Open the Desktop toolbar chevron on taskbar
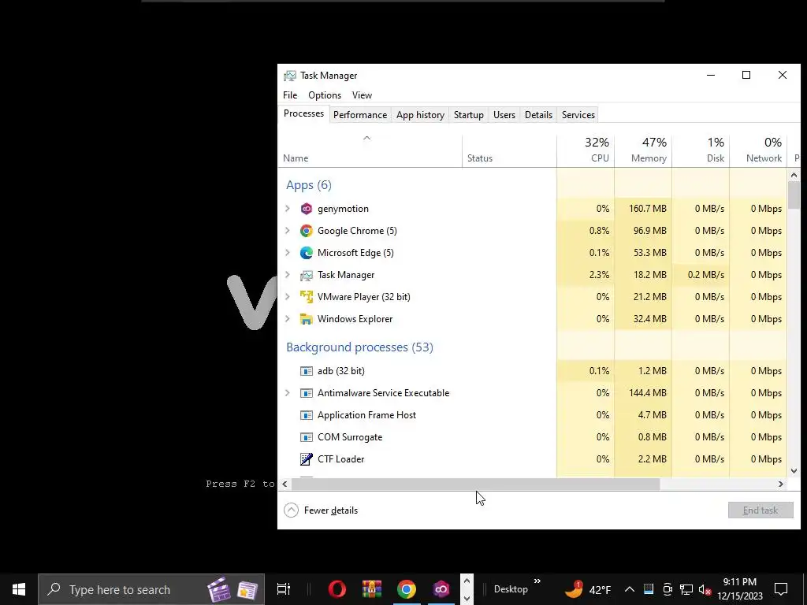The height and width of the screenshot is (605, 807). click(537, 581)
